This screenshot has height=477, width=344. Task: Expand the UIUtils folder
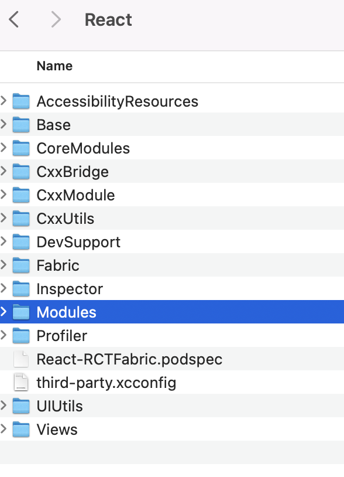pos(5,406)
